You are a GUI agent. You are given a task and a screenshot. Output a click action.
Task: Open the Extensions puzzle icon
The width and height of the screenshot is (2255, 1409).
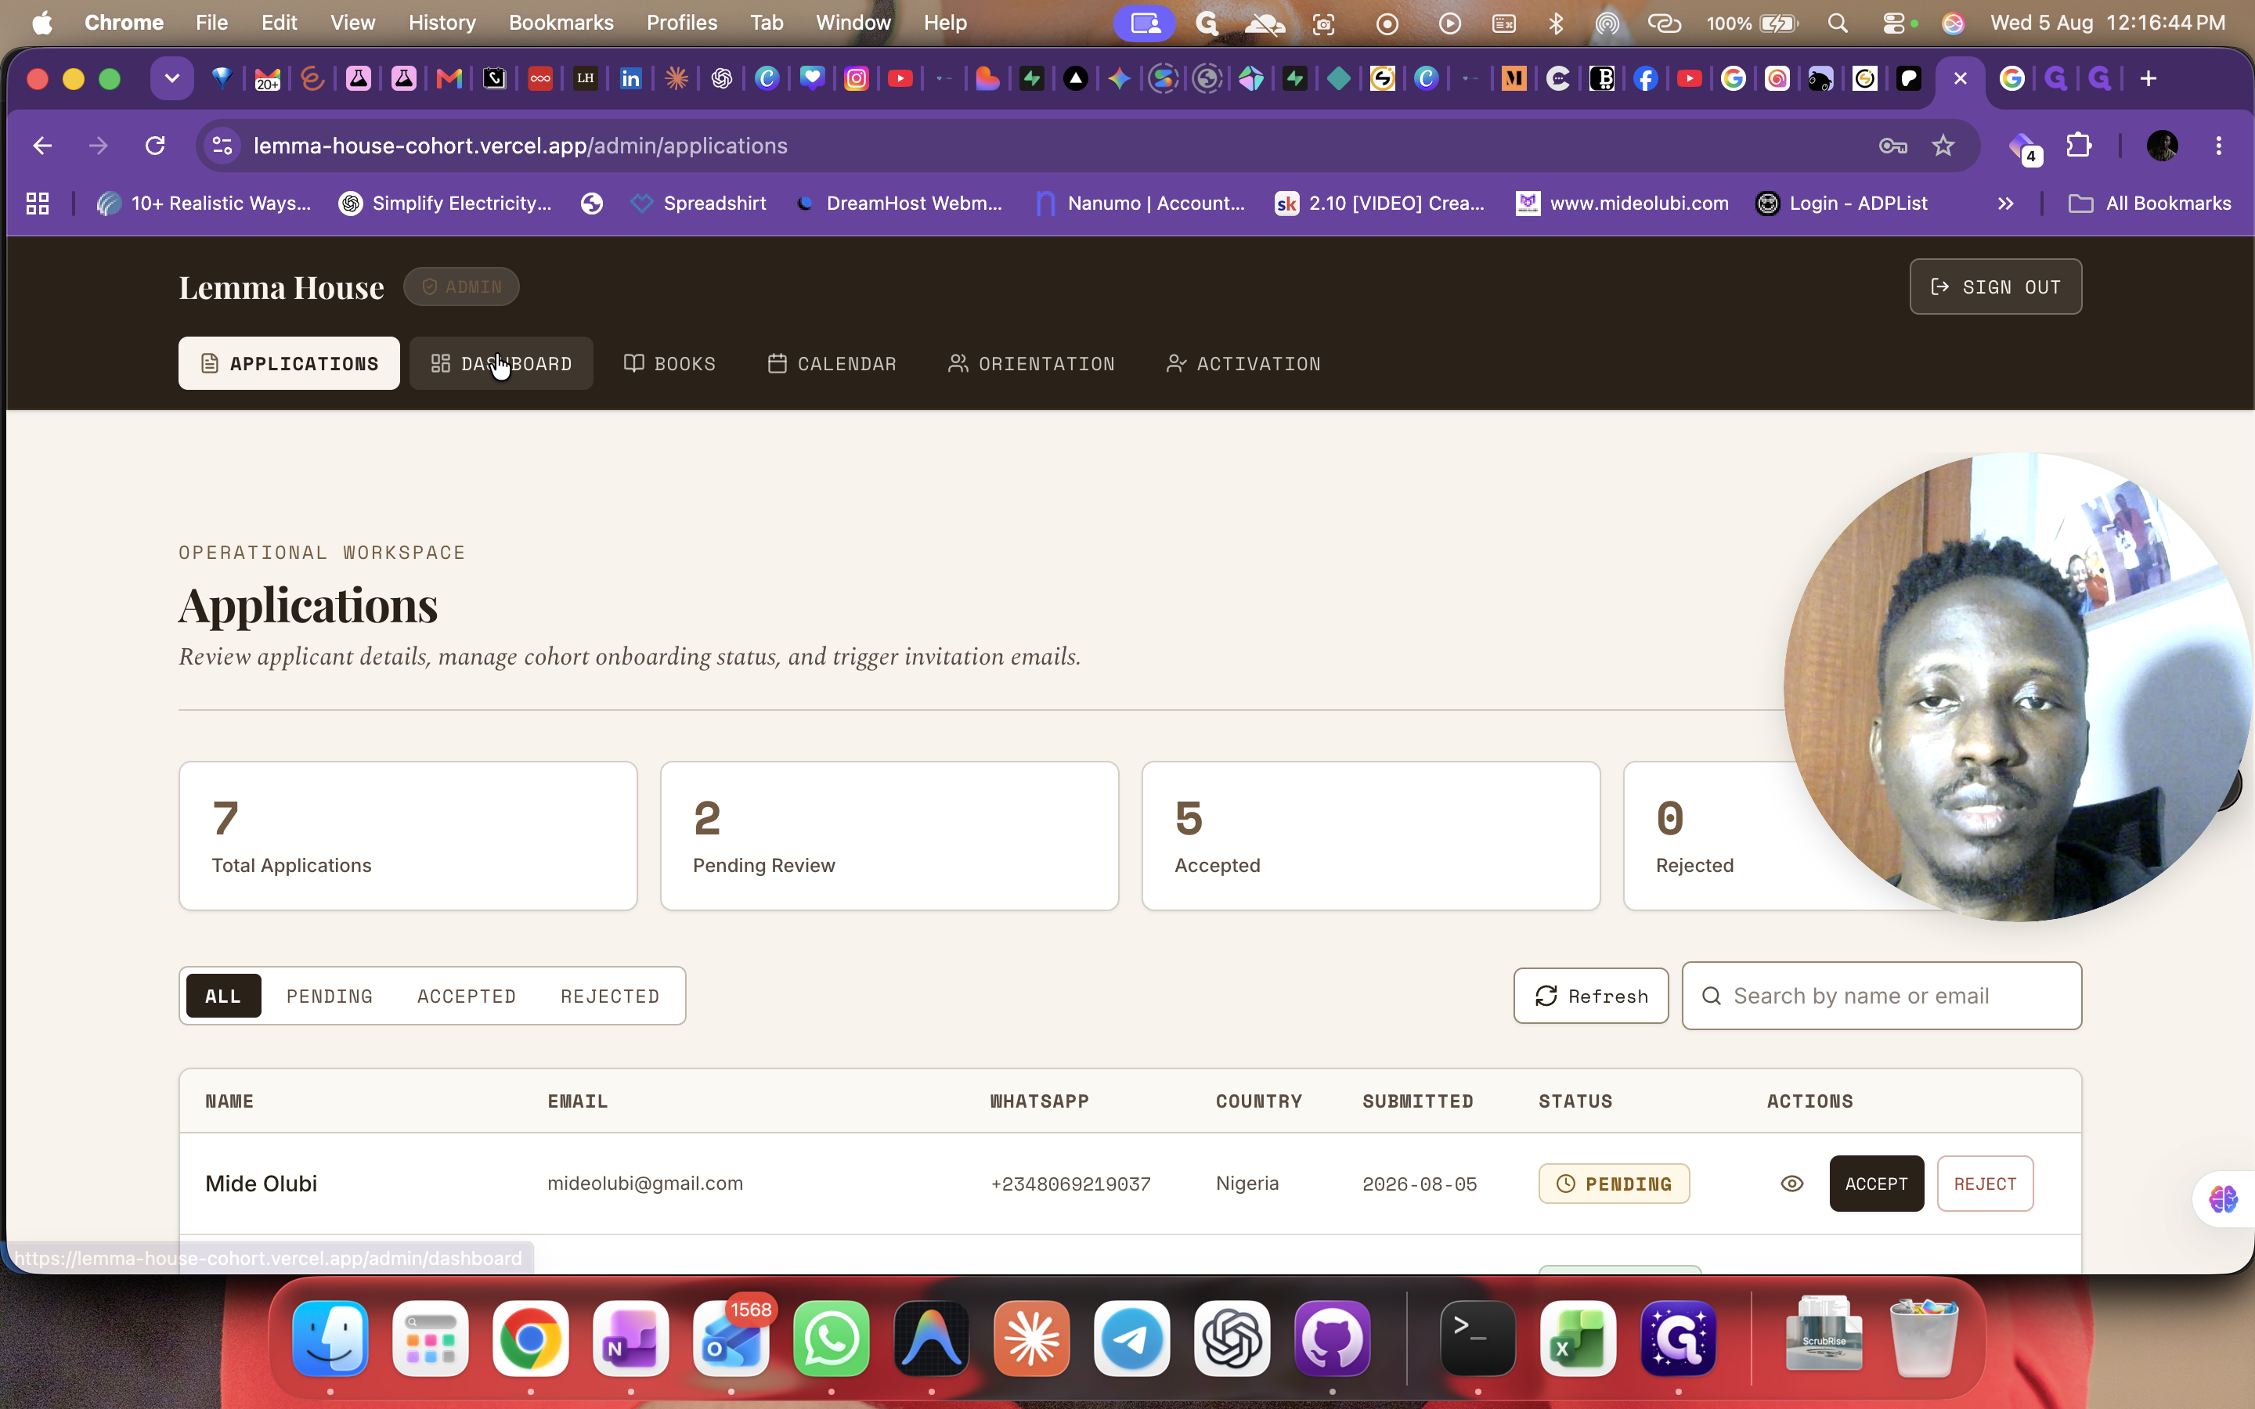tap(2079, 146)
